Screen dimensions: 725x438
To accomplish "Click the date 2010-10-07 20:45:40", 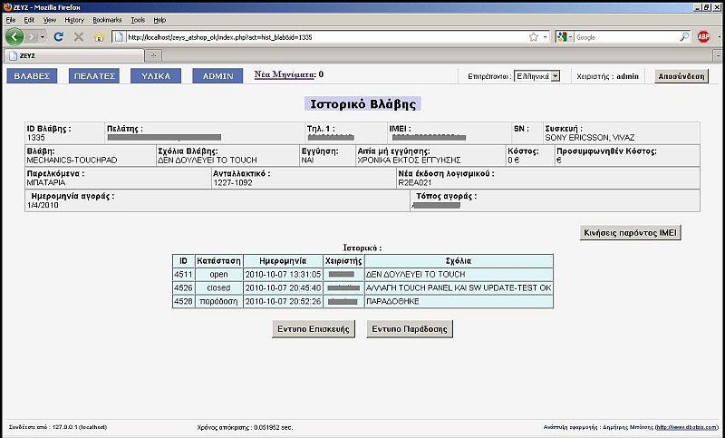I will point(283,287).
